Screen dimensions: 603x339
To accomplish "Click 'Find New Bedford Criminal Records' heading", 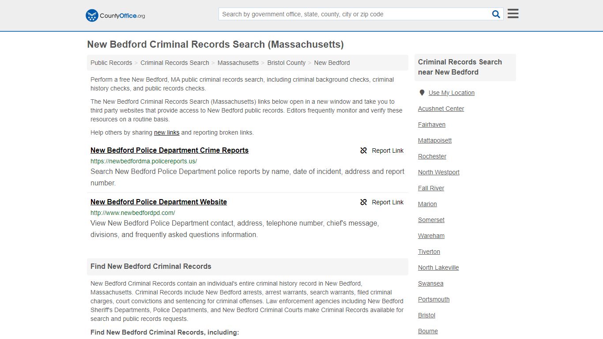I will tap(151, 267).
